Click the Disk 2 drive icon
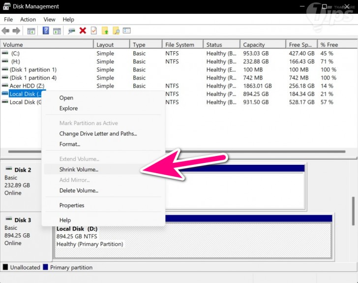 click(x=9, y=169)
